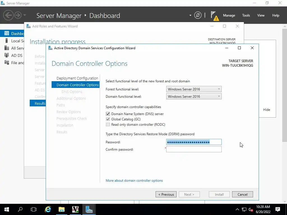287x215 pixels.
Task: Toggle Global Catalog (GC) checkbox
Action: [x=108, y=119]
